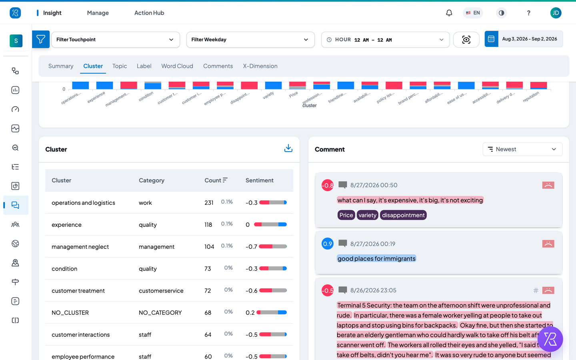Screen dimensions: 576x360
Task: Toggle the dark mode contrast icon
Action: click(501, 13)
